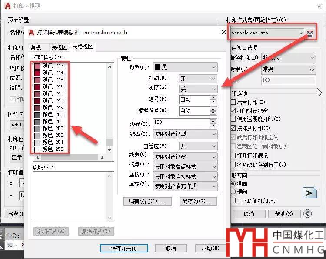Image resolution: width=326 pixels, height=259 pixels.
Task: Click the plot styles list down arrow
Action: tap(110, 149)
